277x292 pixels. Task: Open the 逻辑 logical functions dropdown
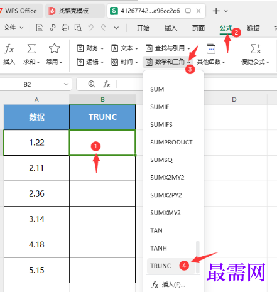(90, 62)
